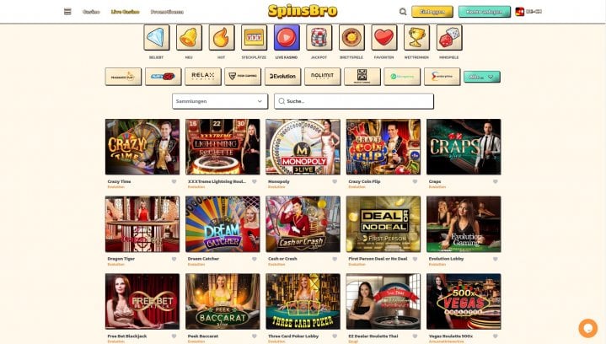
Task: Open the Promotionen navigation item
Action: point(167,12)
